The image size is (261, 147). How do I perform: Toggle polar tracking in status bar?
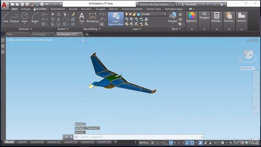pos(171,143)
